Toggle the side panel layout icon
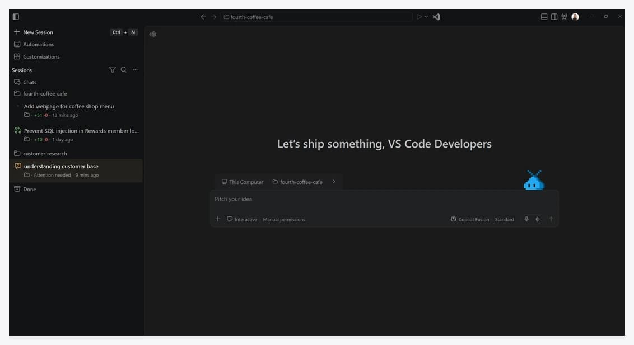This screenshot has height=345, width=634. [554, 17]
